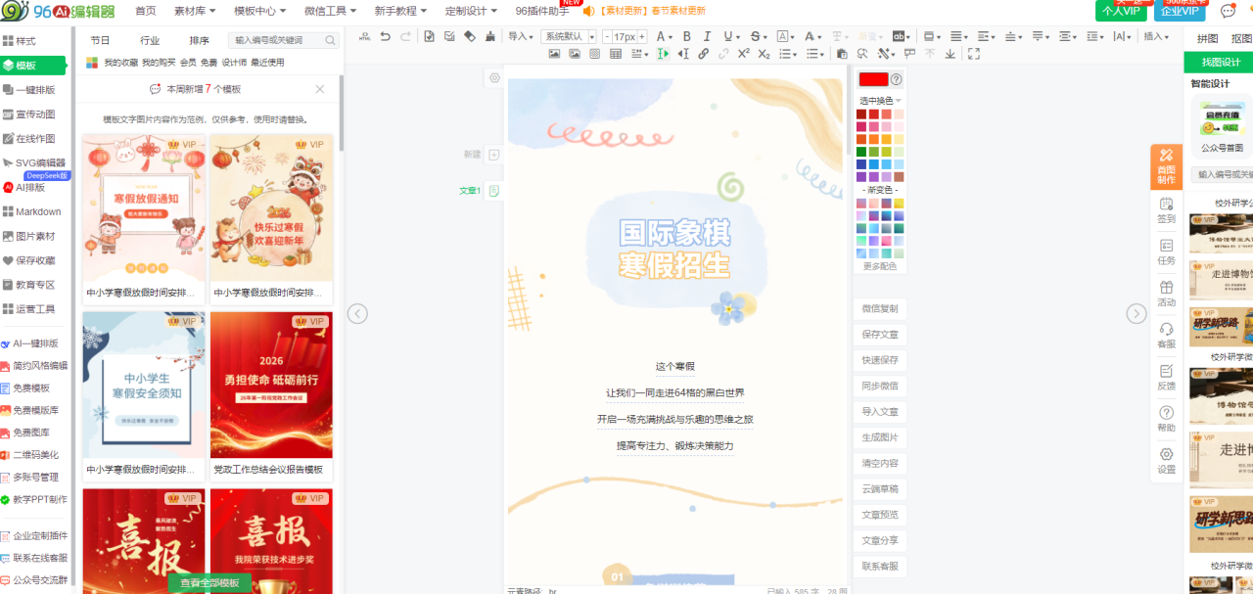This screenshot has height=594, width=1253.
Task: Open the settings gear above the article canvas
Action: (494, 78)
